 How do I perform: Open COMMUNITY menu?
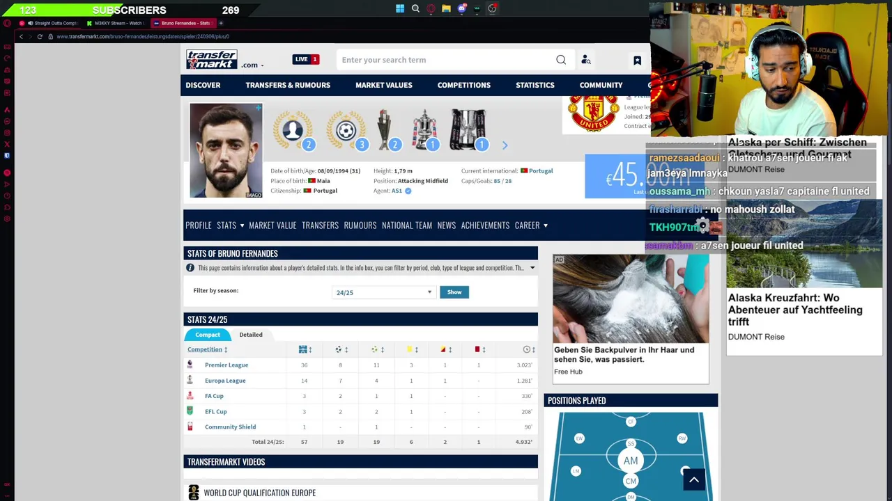coord(601,85)
